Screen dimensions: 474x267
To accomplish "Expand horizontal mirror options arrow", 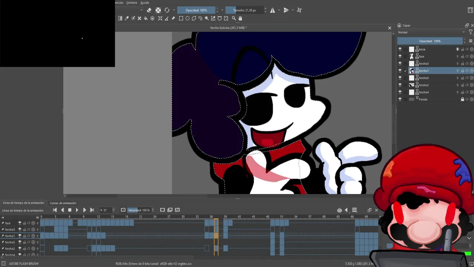I will pos(279,10).
